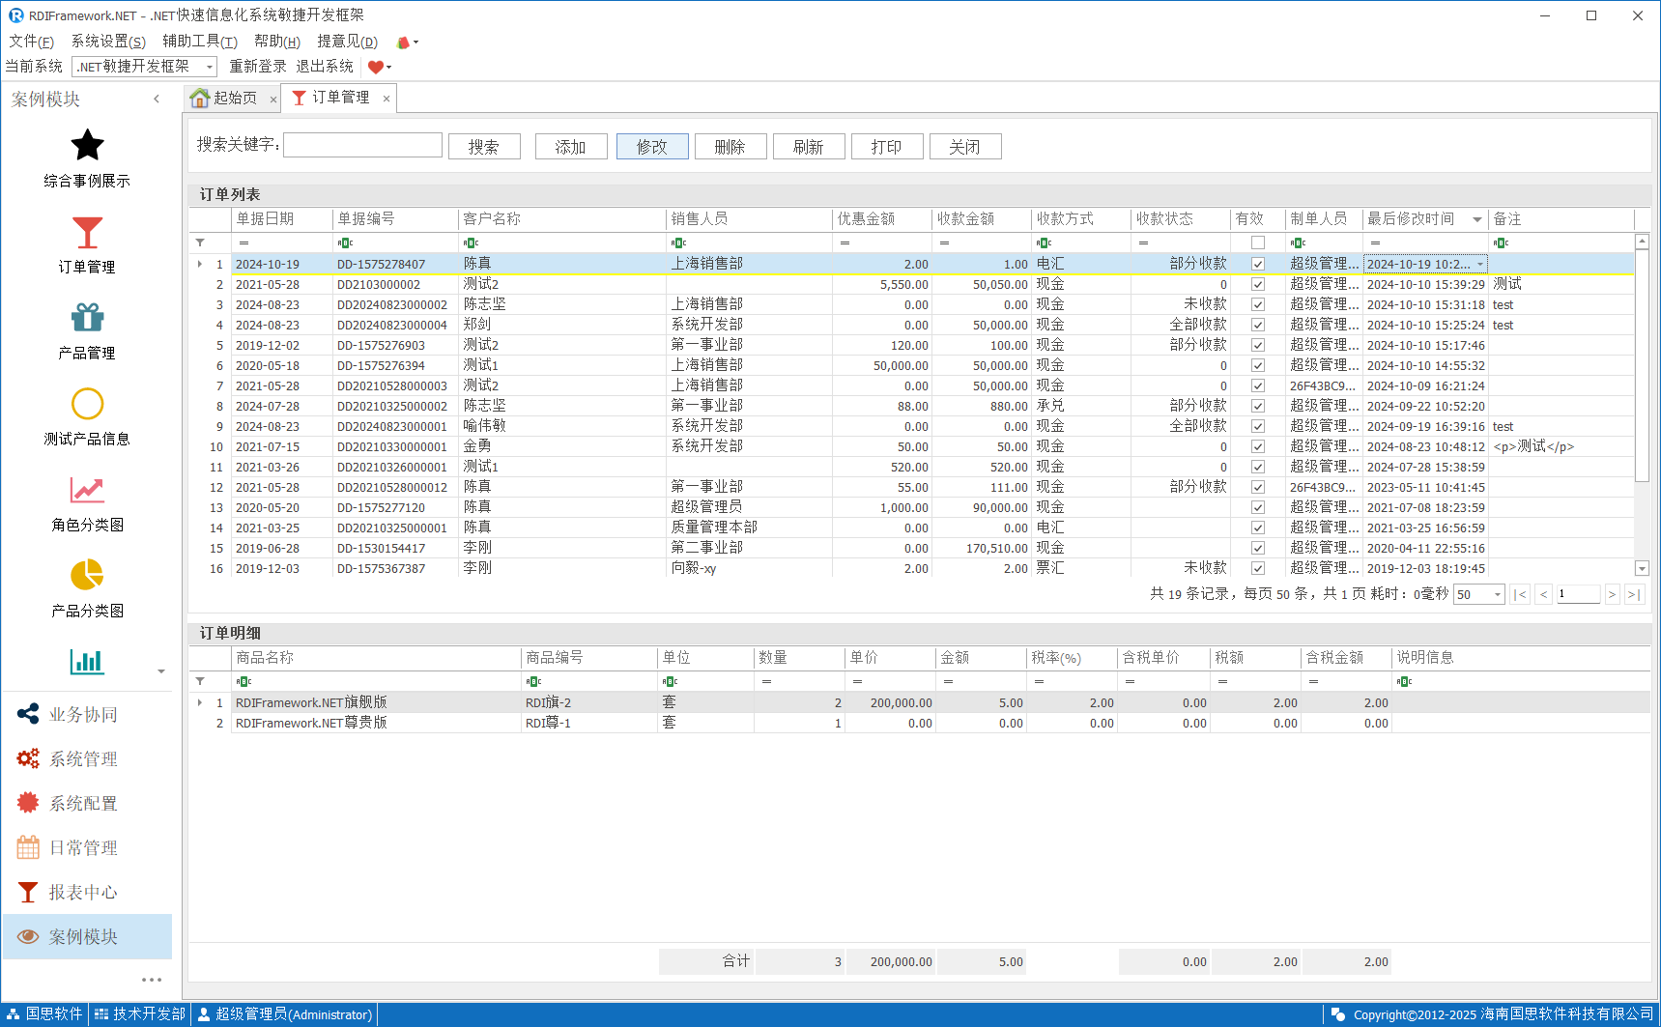
Task: Open the 系统设置 menu
Action: [108, 42]
